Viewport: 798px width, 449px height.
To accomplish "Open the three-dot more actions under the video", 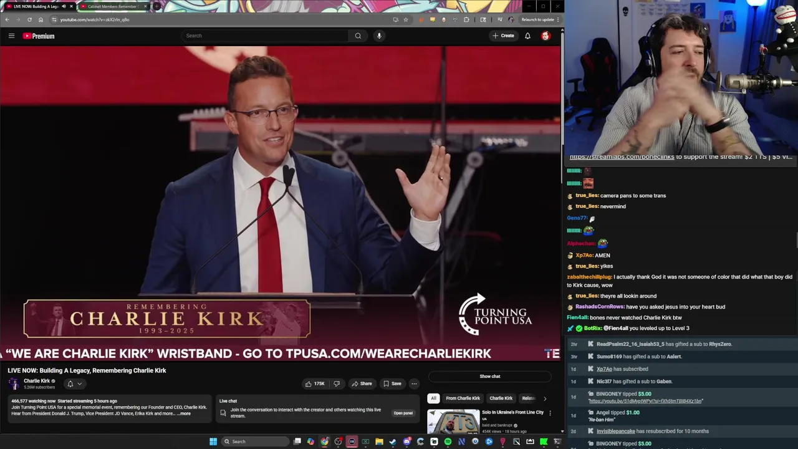I will point(414,384).
